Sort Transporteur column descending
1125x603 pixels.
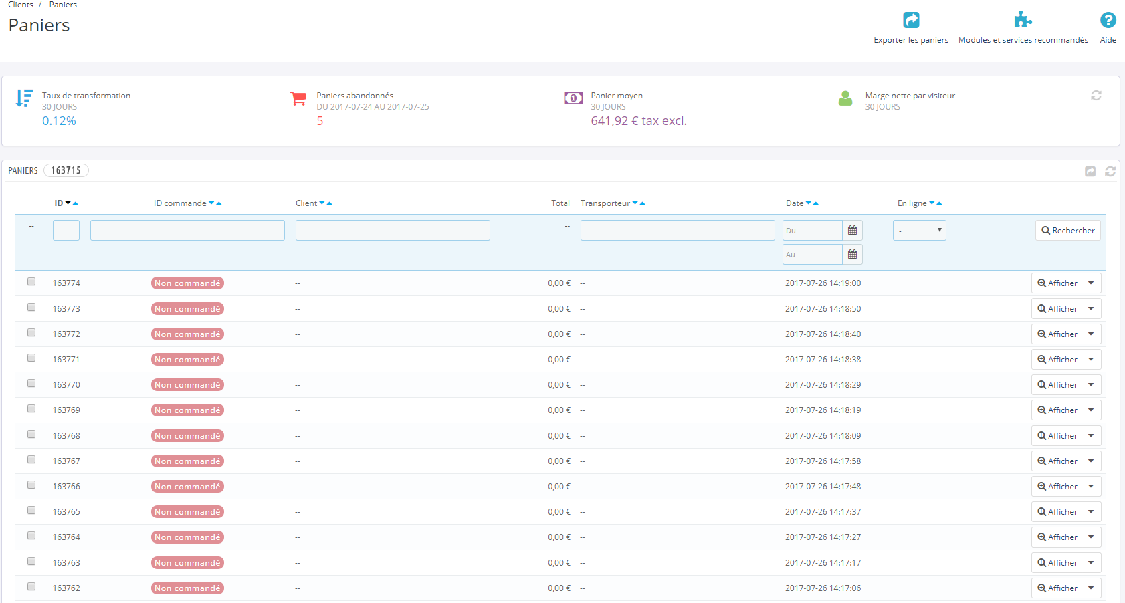click(x=635, y=203)
